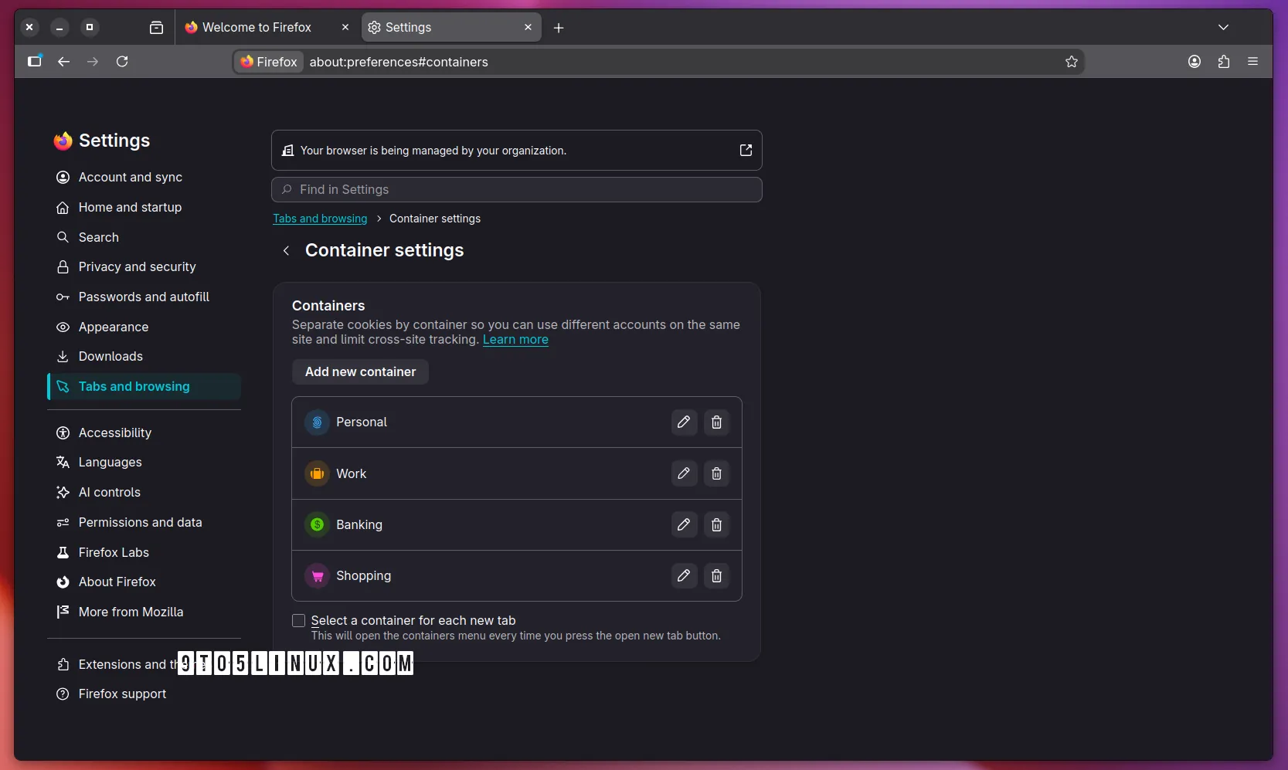The image size is (1288, 770).
Task: Follow the Learn more link
Action: (515, 340)
